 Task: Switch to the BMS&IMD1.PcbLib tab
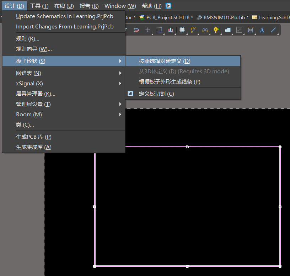223,17
